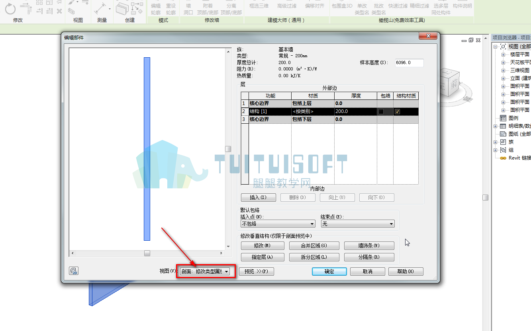531x331 pixels.
Task: Open the 插入点 wrapping dropdown
Action: click(x=278, y=224)
